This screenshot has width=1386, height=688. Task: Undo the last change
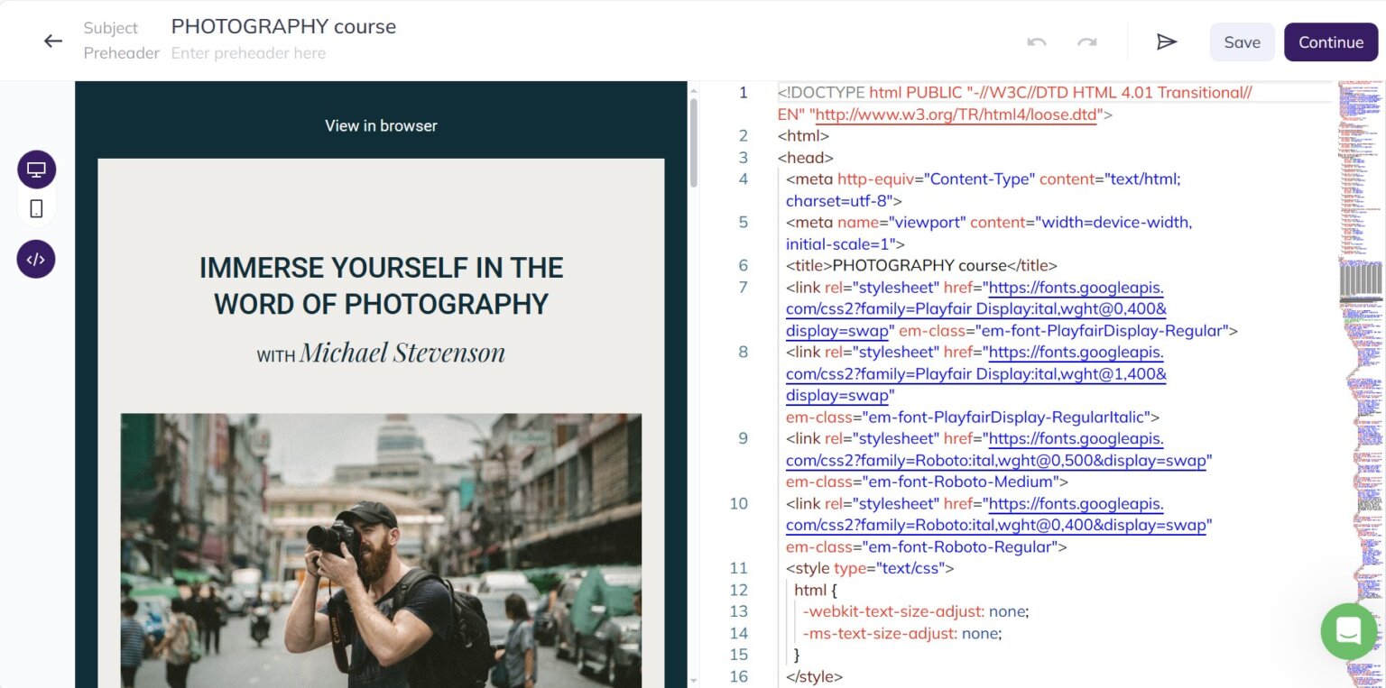(x=1035, y=41)
